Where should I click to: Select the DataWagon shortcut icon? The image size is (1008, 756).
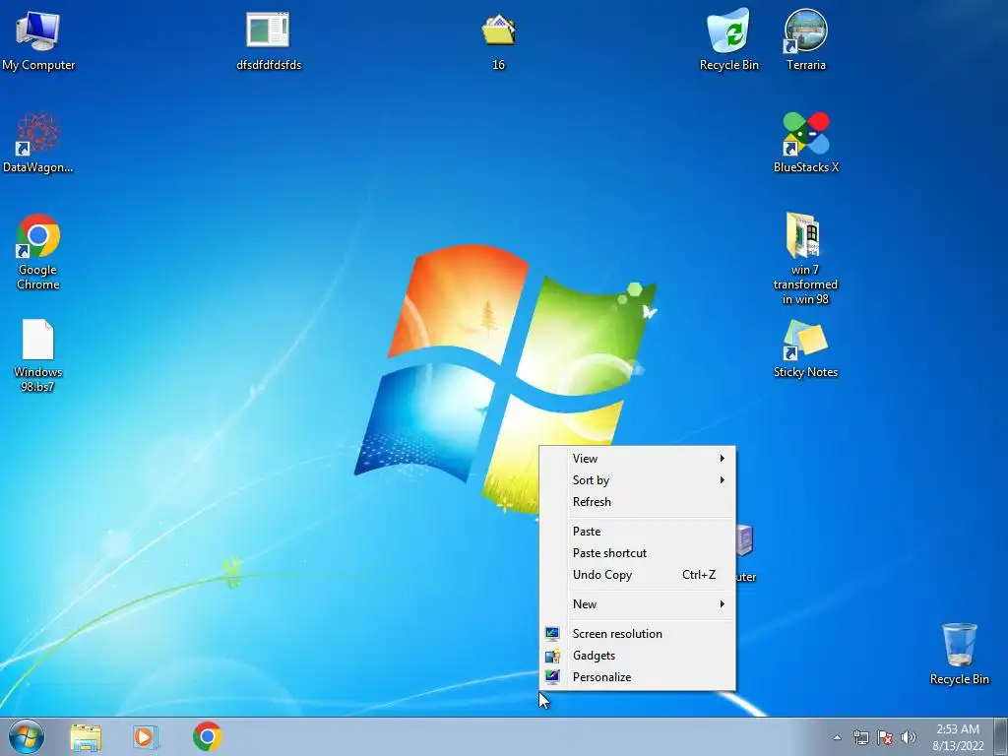coord(38,143)
